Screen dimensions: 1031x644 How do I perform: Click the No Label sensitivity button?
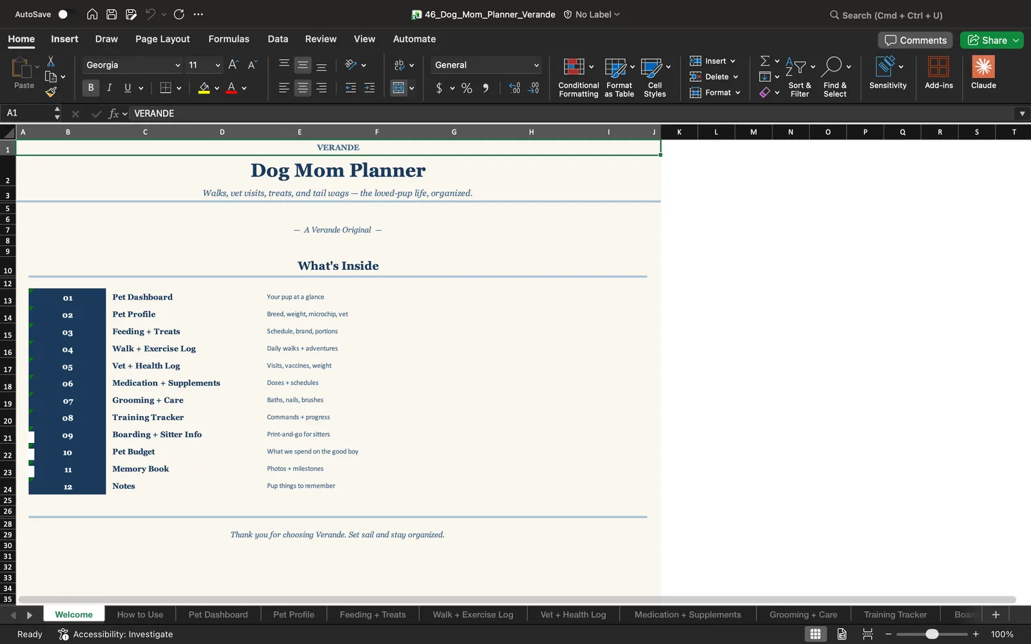(592, 14)
